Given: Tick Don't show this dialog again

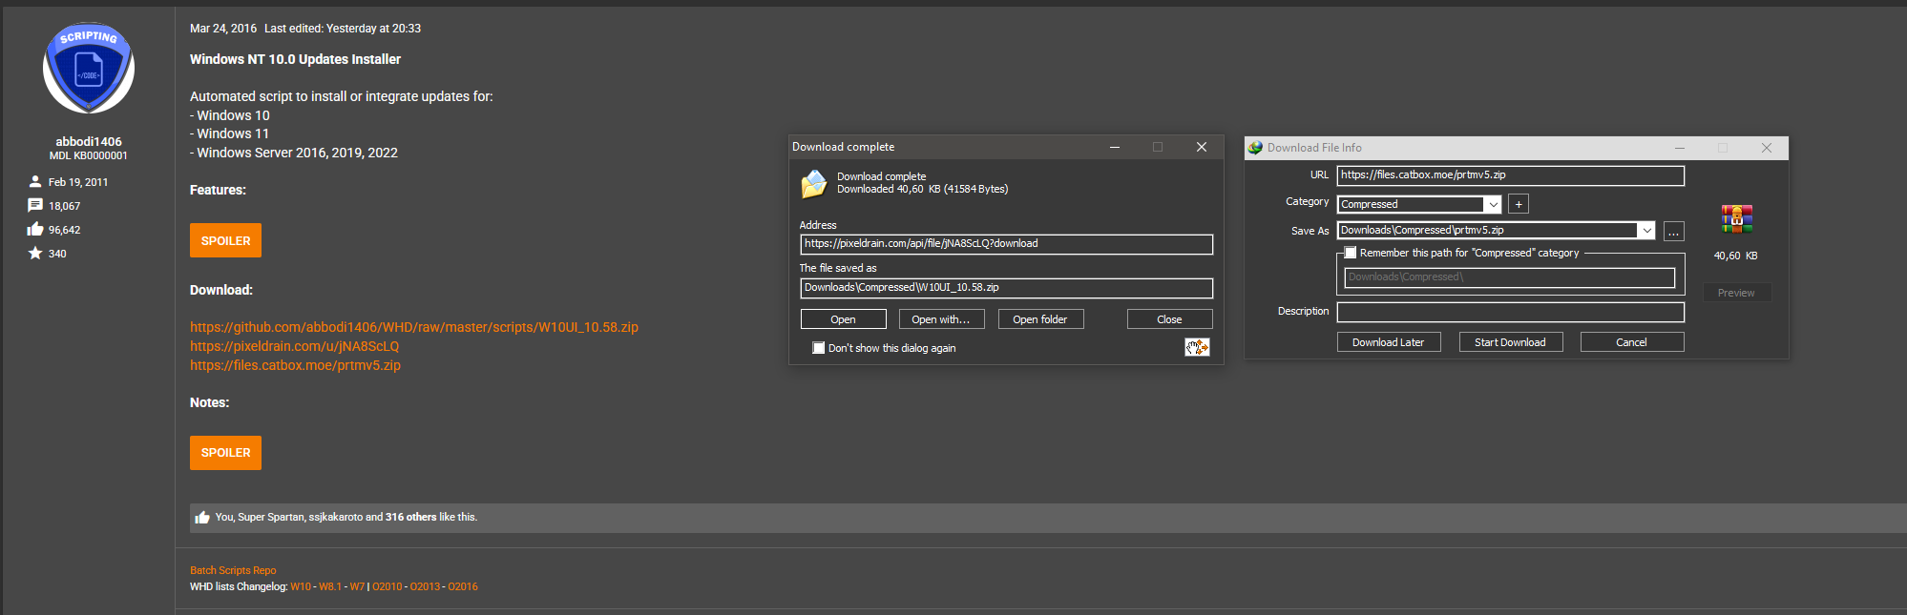Looking at the screenshot, I should point(818,348).
